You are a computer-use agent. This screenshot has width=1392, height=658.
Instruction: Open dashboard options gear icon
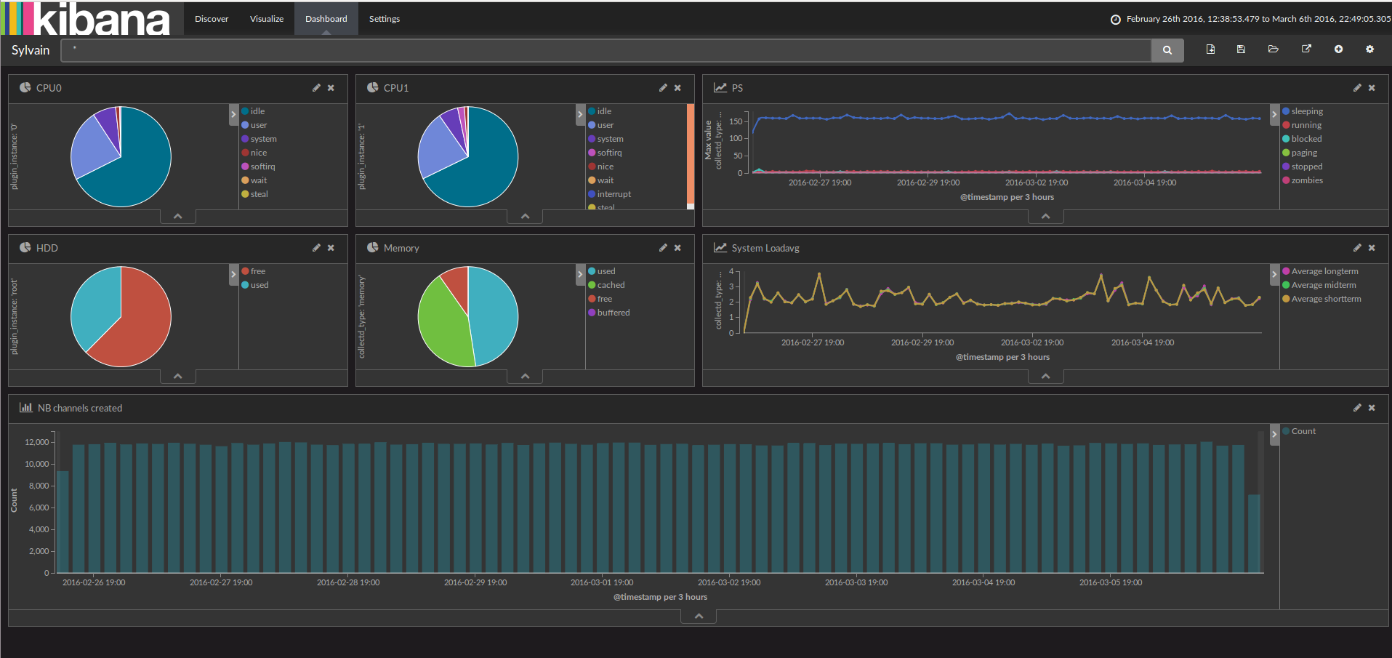point(1369,49)
